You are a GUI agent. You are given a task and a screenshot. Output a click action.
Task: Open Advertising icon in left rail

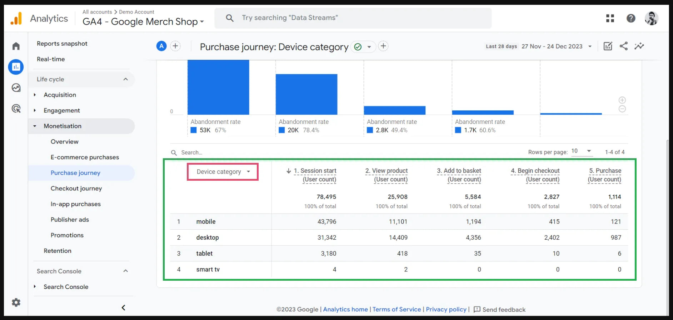tap(16, 109)
